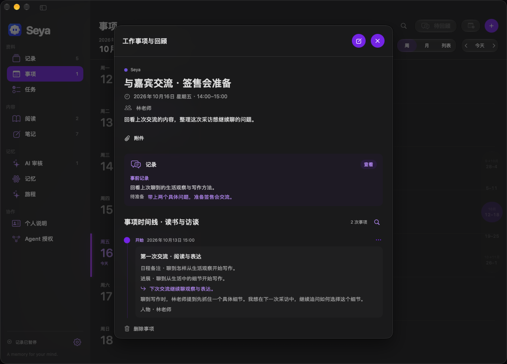Switch to the 月 view tab
The height and width of the screenshot is (364, 507).
[427, 45]
